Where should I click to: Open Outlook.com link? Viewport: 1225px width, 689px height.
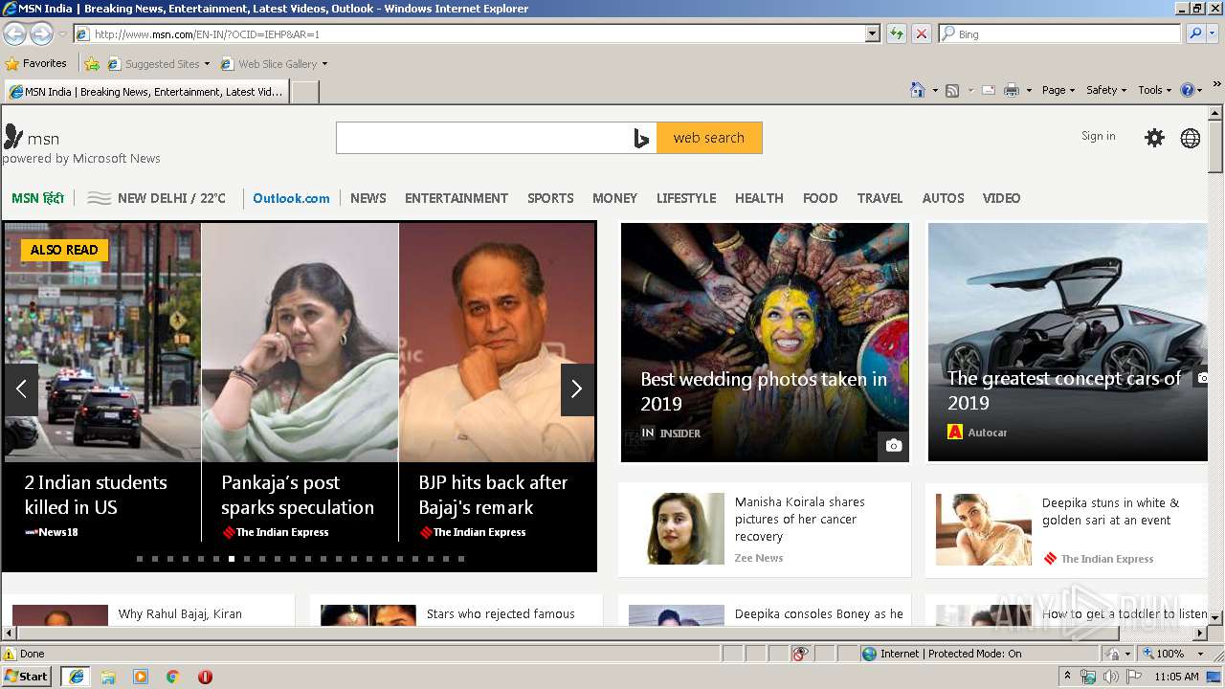[x=291, y=198]
